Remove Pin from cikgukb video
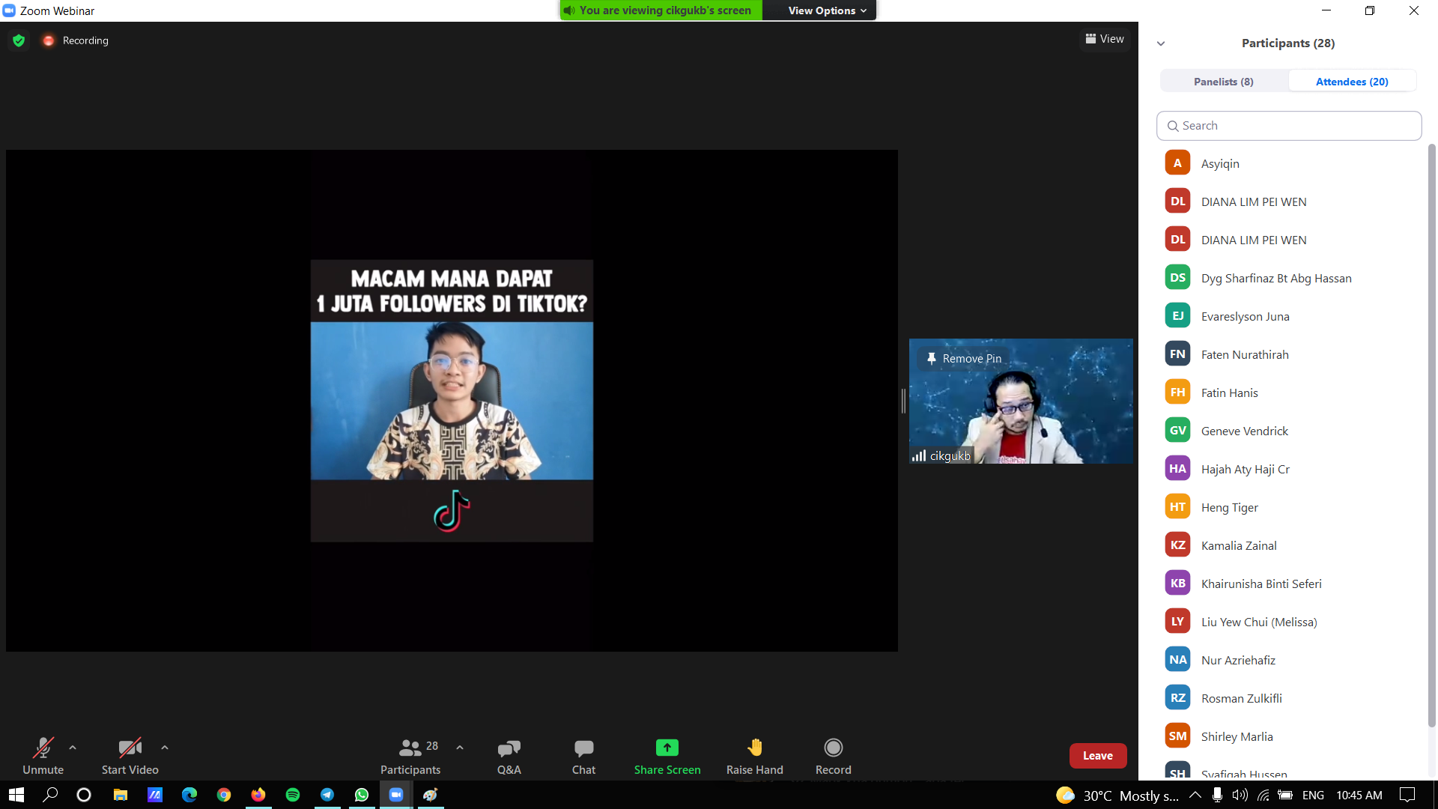1438x809 pixels. point(963,359)
